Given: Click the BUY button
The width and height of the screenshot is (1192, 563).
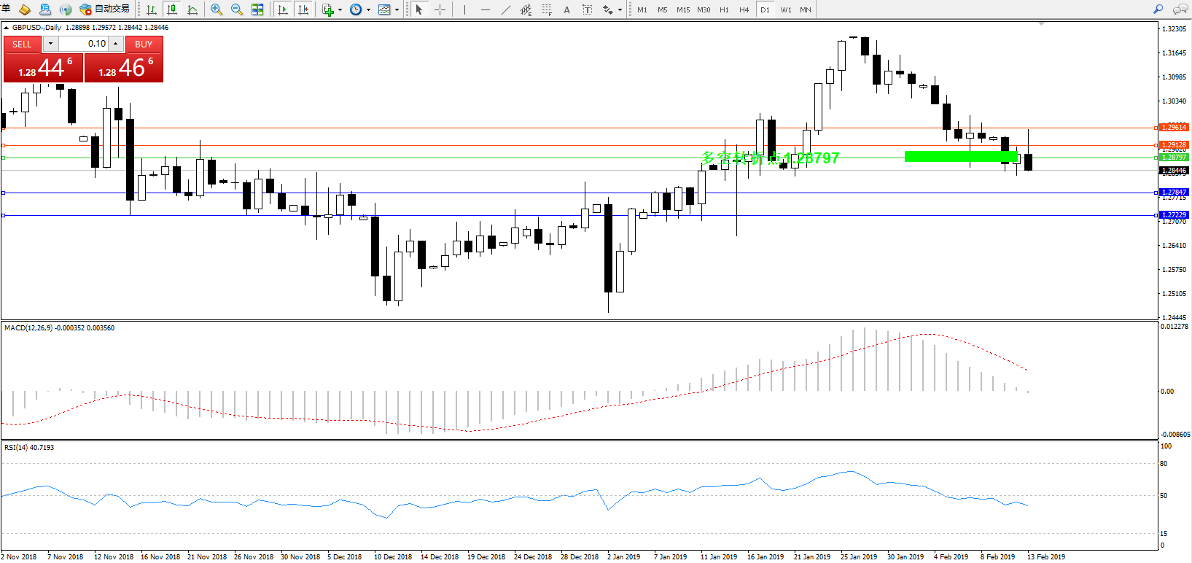Looking at the screenshot, I should pos(144,44).
